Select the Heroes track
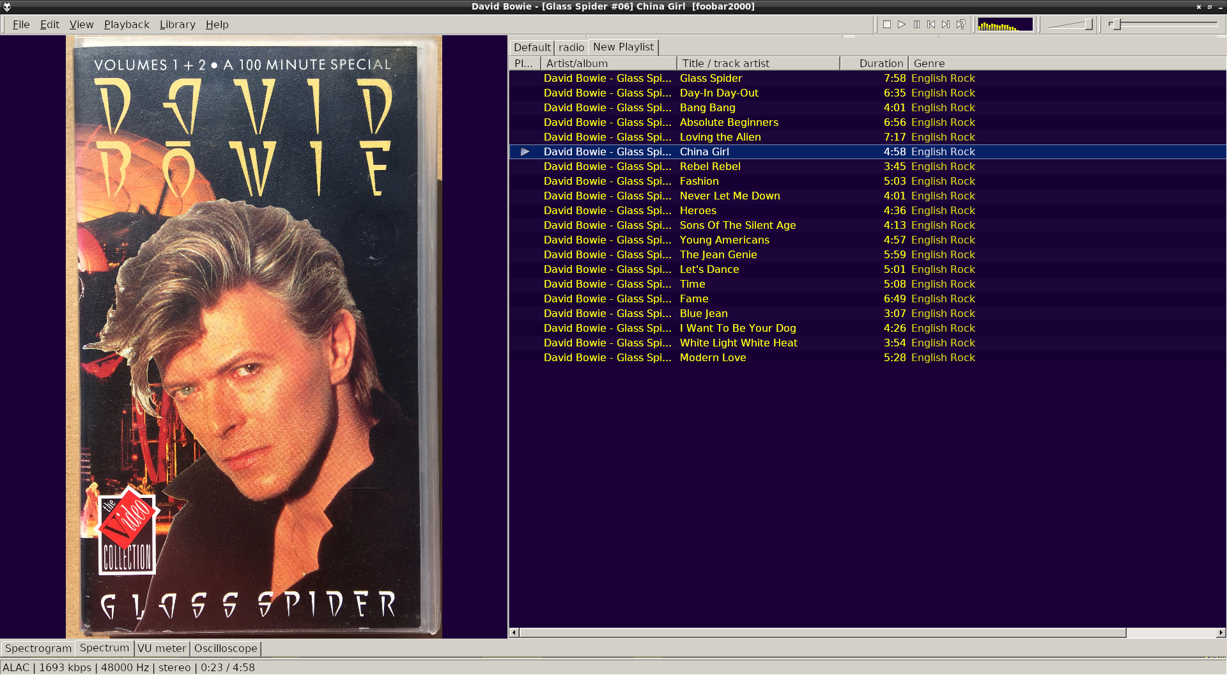 tap(698, 210)
